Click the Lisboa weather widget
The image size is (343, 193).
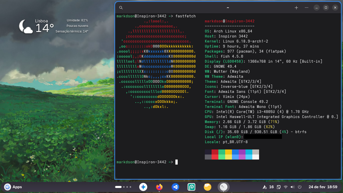pyautogui.click(x=54, y=26)
